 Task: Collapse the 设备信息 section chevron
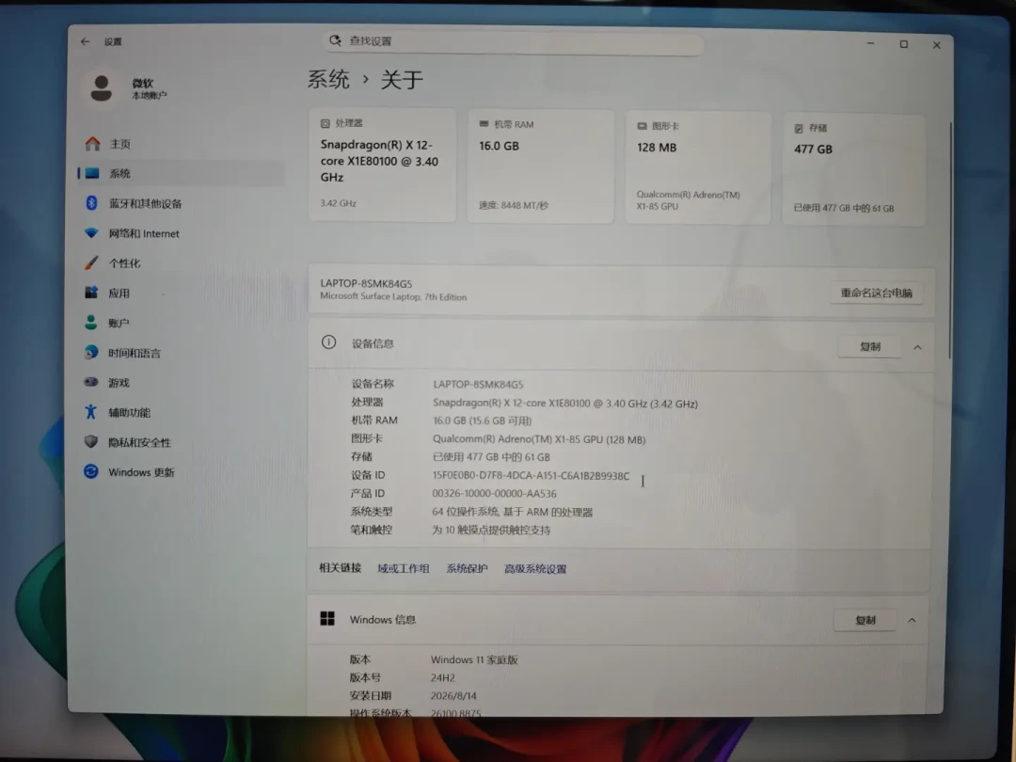click(x=917, y=347)
